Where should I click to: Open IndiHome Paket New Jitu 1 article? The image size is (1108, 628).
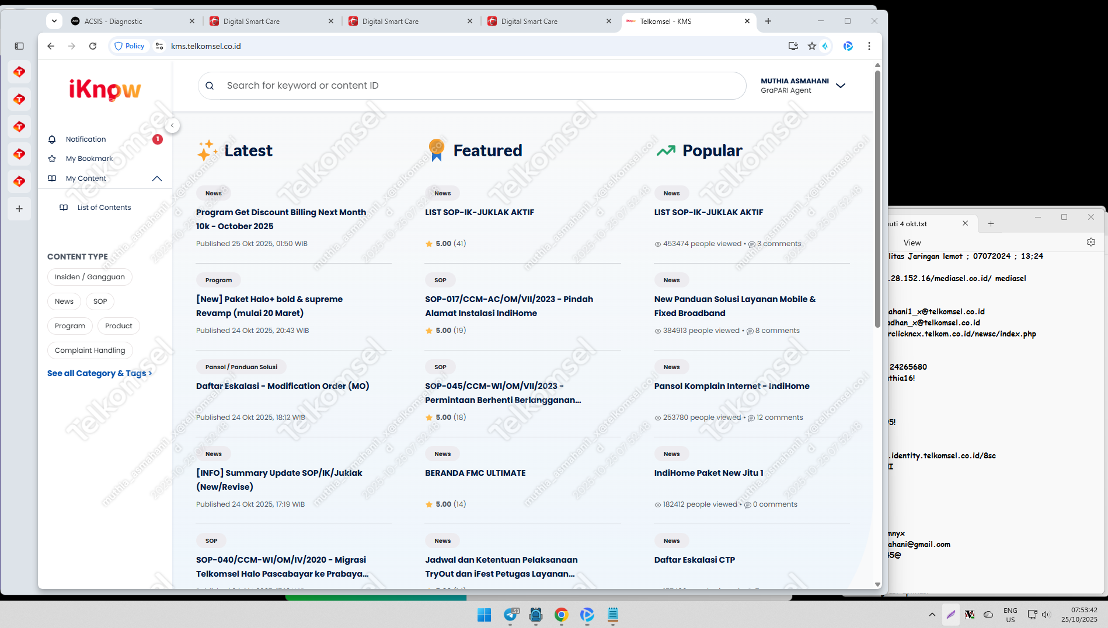(709, 473)
